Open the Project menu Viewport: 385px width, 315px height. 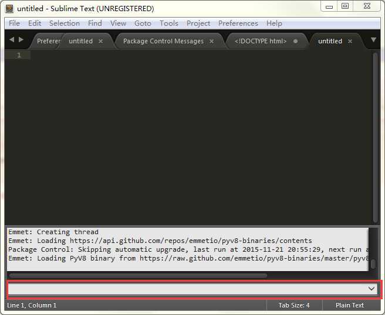[x=198, y=23]
